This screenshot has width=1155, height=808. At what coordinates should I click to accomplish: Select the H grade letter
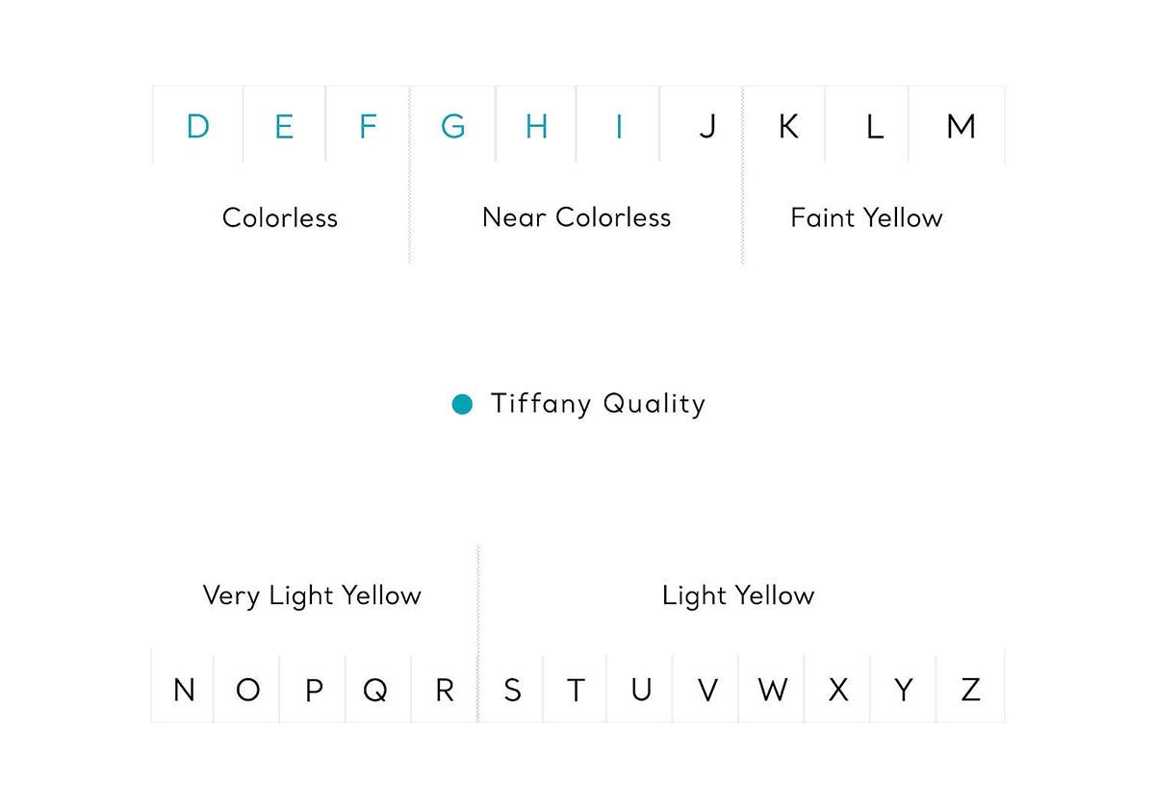point(536,126)
